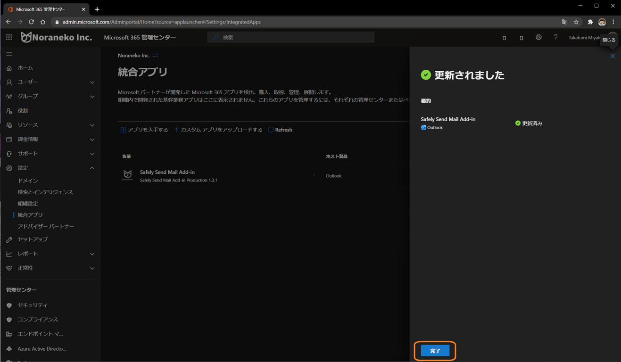The width and height of the screenshot is (621, 362).
Task: Click the Health heart icon
Action: click(9, 268)
